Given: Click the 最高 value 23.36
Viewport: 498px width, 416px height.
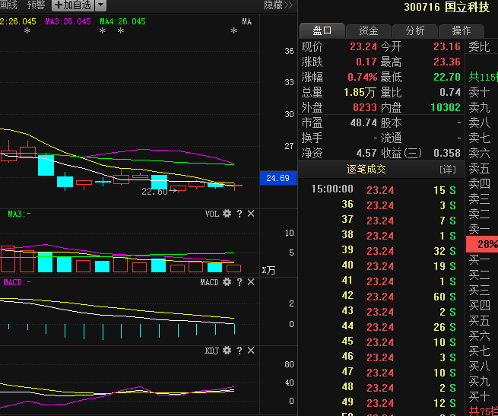Looking at the screenshot, I should click(x=447, y=62).
